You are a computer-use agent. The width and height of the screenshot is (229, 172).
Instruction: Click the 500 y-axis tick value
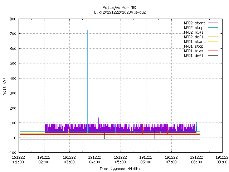click(x=13, y=63)
